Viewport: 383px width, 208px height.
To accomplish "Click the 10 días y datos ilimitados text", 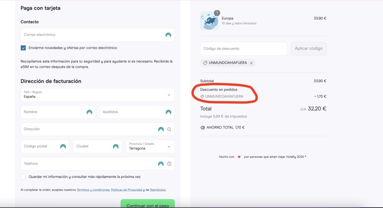I will click(x=239, y=24).
